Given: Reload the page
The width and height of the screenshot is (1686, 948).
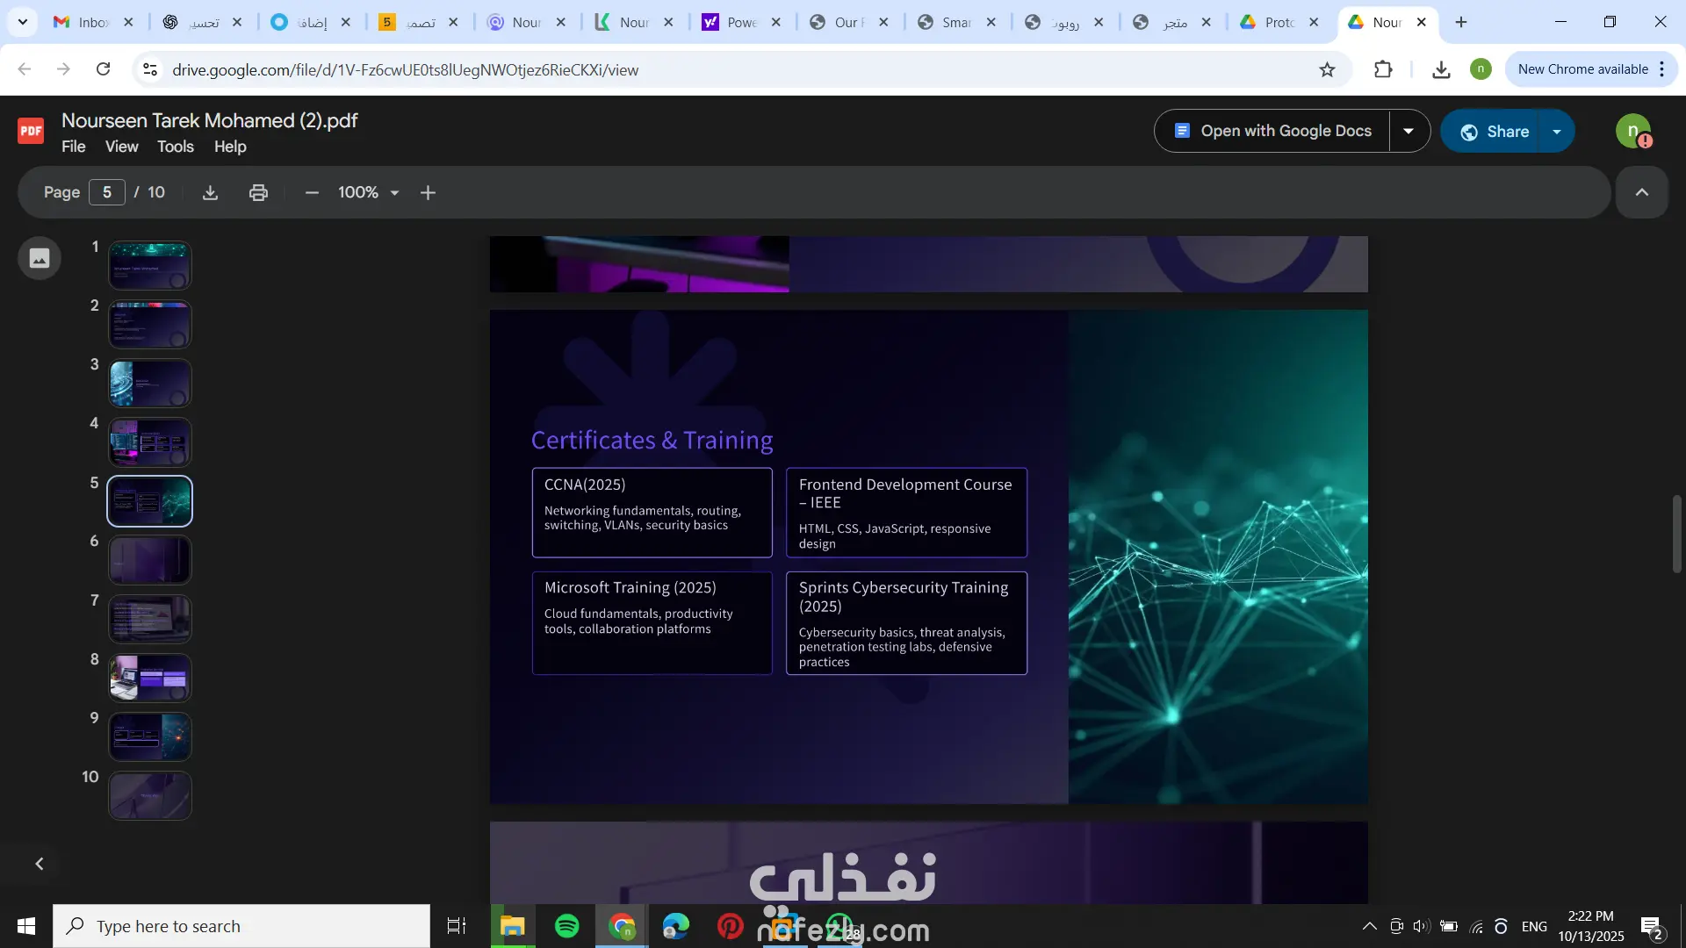Looking at the screenshot, I should coord(104,69).
